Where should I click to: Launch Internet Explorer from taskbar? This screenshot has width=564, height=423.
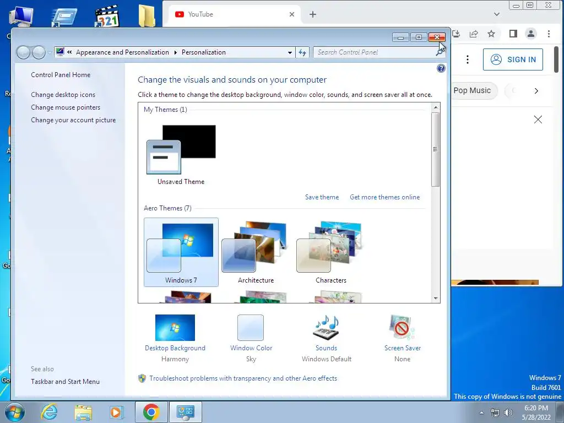pos(49,412)
